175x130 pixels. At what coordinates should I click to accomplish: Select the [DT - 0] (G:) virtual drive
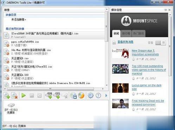tap(11, 109)
